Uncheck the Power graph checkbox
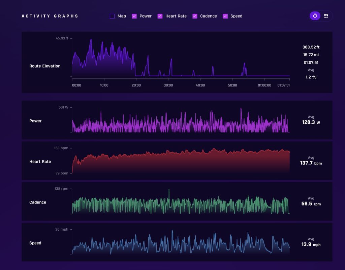Screen dimensions: 345x270 coord(134,16)
